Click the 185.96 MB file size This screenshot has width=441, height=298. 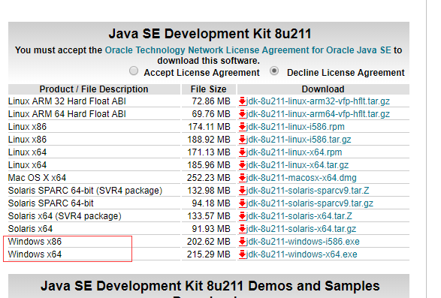pos(209,165)
